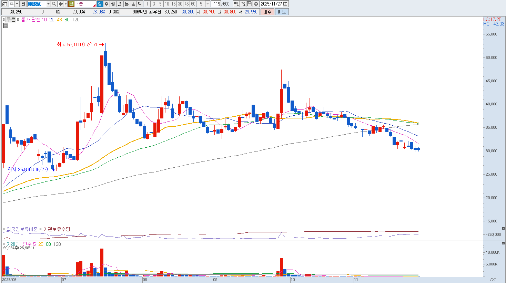Click the 119 bar count input field
The image size is (506, 283).
pyautogui.click(x=216, y=4)
